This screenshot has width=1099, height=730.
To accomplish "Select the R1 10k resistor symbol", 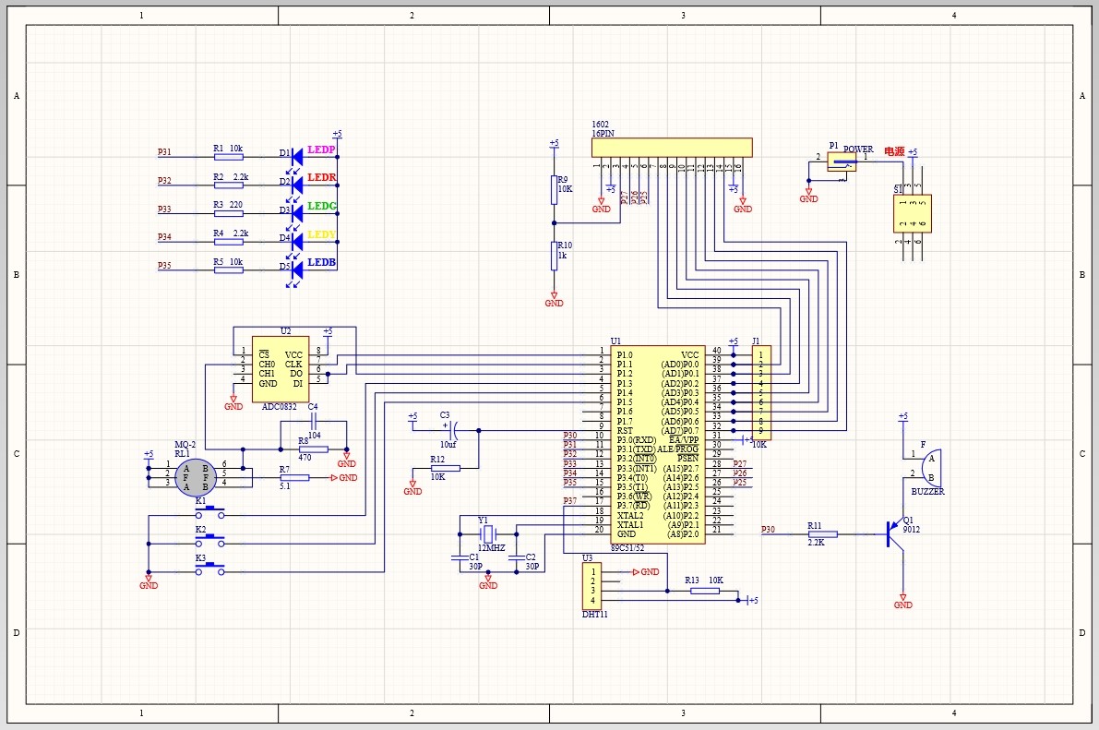I will click(x=229, y=157).
